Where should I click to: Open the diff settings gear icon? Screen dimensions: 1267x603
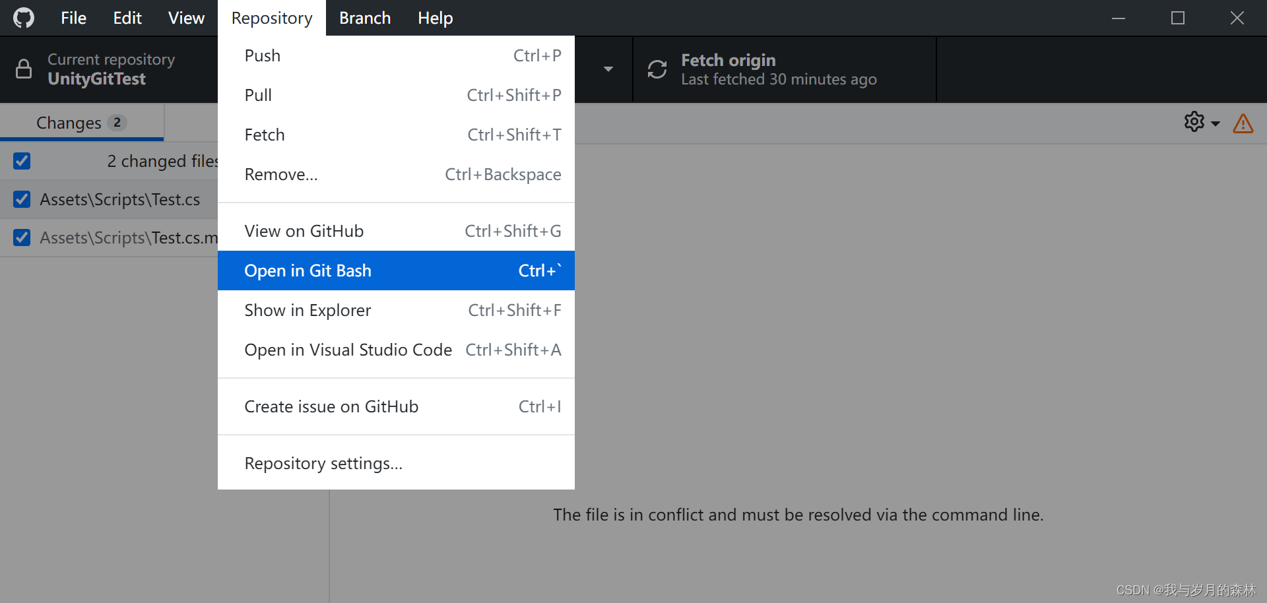1194,122
